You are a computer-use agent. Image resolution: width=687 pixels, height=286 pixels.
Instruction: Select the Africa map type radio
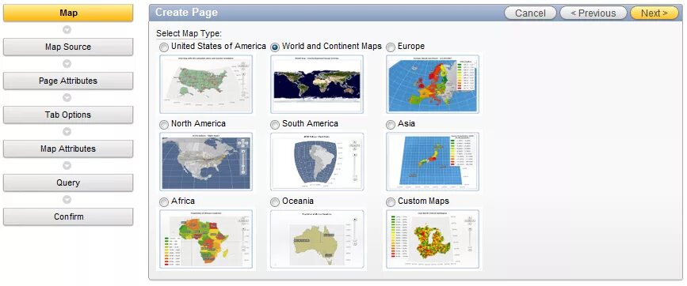click(164, 202)
